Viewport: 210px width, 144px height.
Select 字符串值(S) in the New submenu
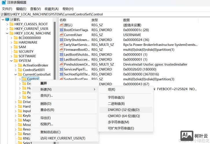[x=126, y=97]
